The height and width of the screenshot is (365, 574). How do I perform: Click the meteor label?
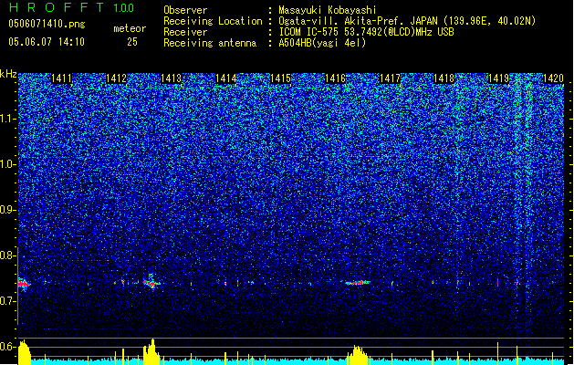click(130, 28)
